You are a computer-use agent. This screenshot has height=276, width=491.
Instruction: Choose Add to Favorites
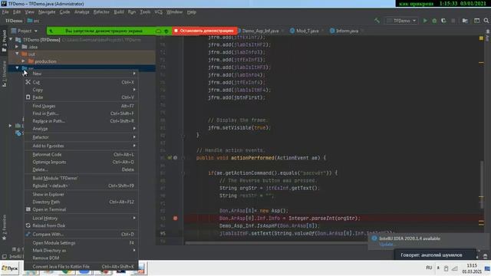(81, 146)
